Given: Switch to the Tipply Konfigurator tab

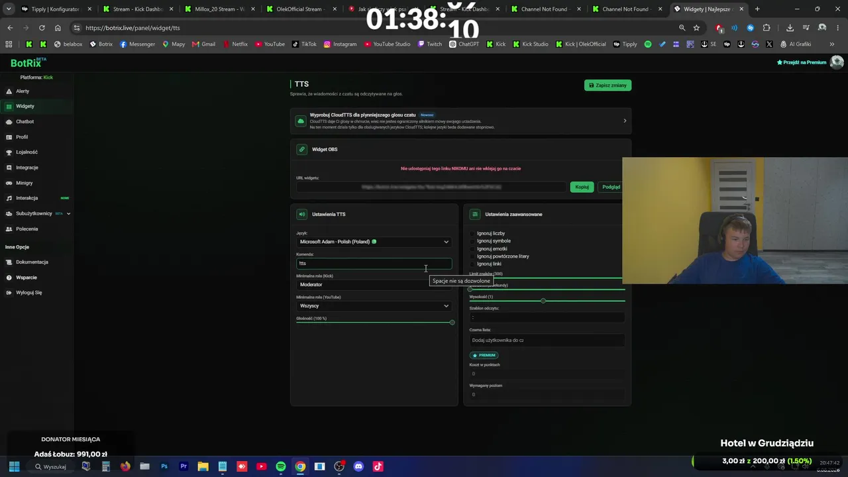Looking at the screenshot, I should pyautogui.click(x=56, y=9).
